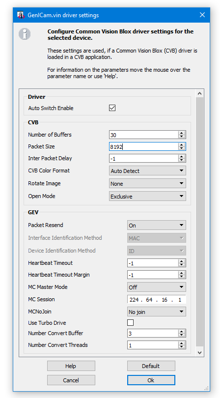Image resolution: width=222 pixels, height=398 pixels.
Task: Click the Cancel button
Action: (x=71, y=380)
